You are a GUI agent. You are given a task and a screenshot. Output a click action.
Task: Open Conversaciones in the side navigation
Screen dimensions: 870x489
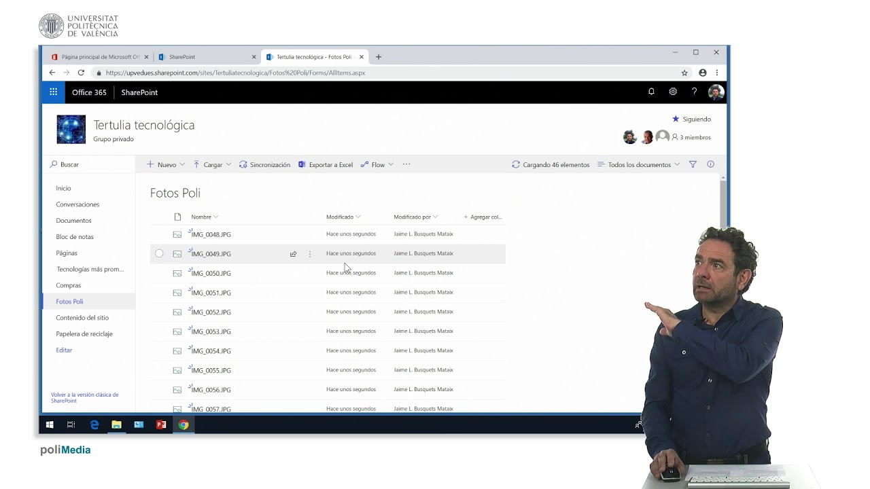point(77,204)
